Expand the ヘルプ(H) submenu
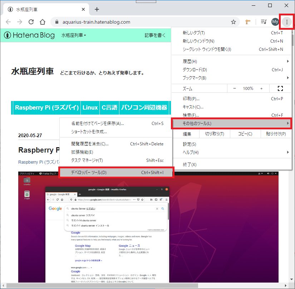295x289 pixels. tap(232, 152)
